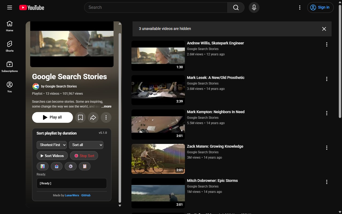Open the sorter gear settings icon

coord(71,166)
